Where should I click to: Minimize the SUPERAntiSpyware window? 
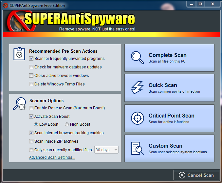click(192, 4)
